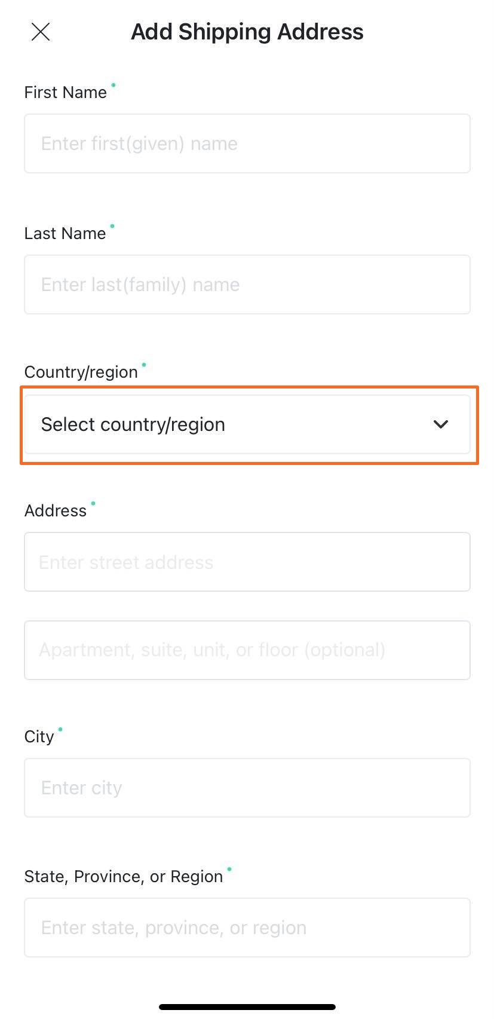Click the Enter street address field
The image size is (494, 1019).
(247, 562)
